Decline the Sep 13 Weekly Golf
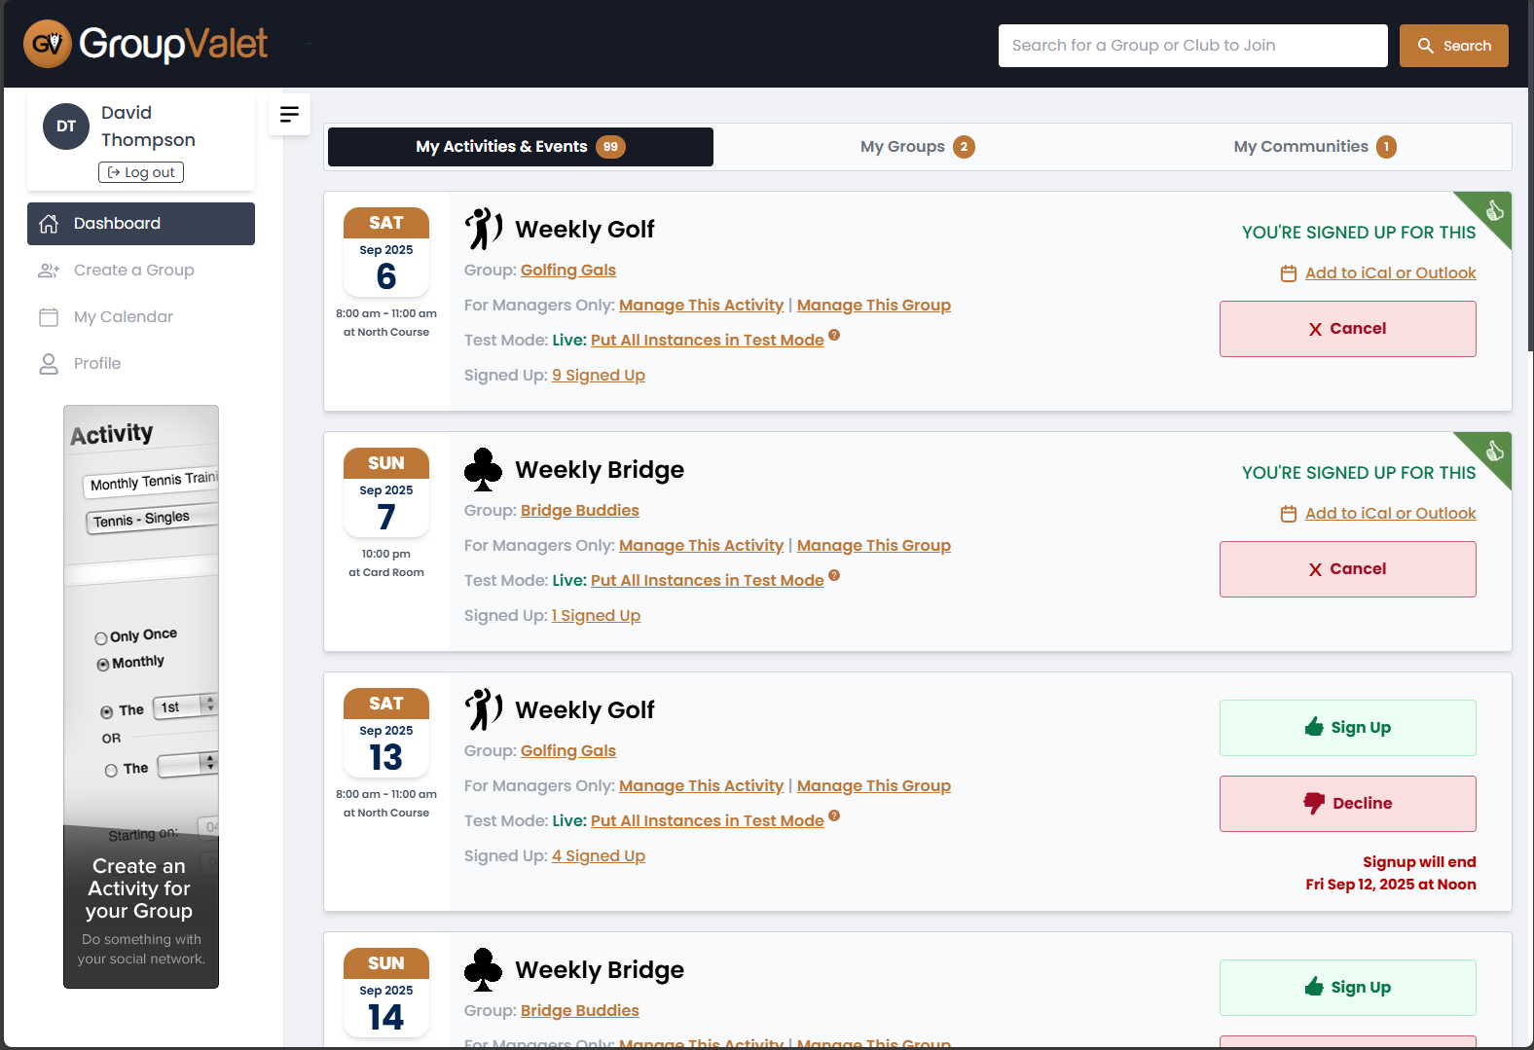Viewport: 1534px width, 1050px height. [1348, 804]
